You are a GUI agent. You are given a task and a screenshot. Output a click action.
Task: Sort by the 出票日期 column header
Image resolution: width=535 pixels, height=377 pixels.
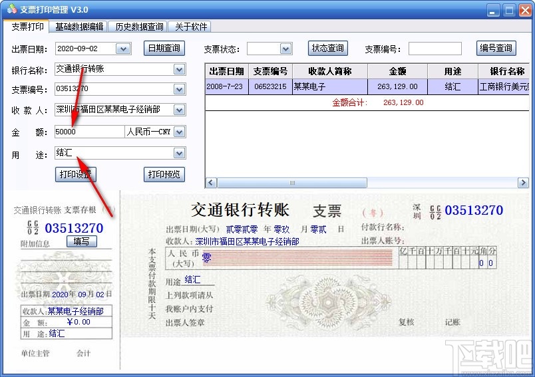tap(226, 71)
